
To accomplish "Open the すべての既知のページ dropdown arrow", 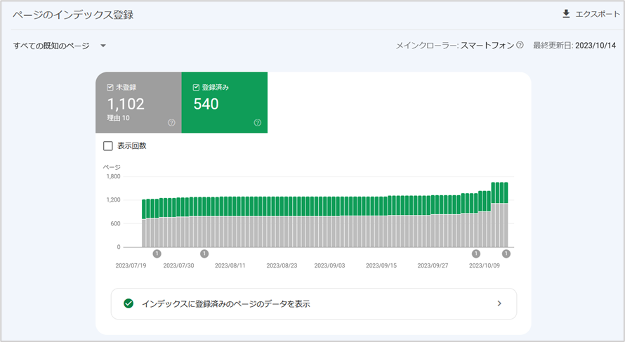I will tap(103, 46).
